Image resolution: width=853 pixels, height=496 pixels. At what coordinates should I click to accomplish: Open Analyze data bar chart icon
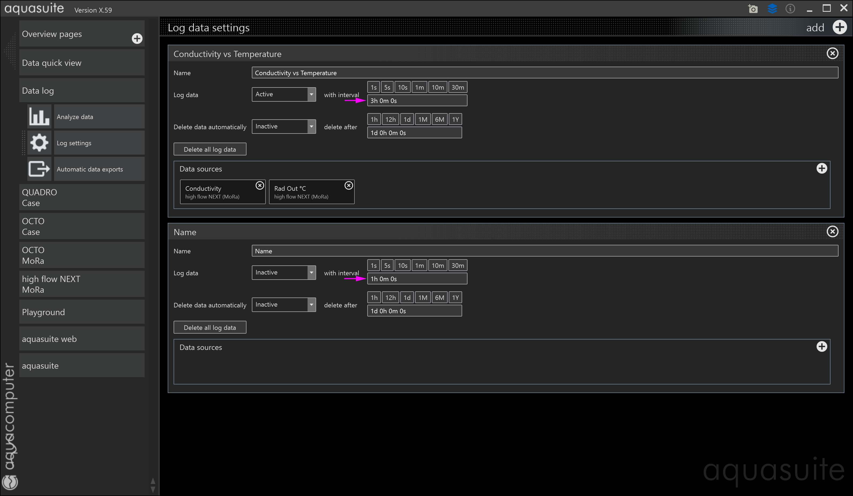coord(39,116)
